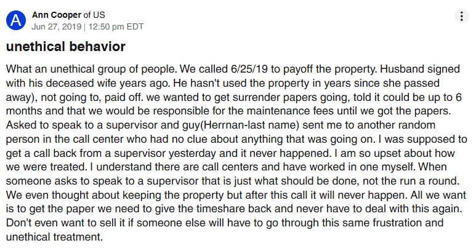Click the 12:50 pm EDT timestamp
Screen dimensions: 476x251
117,26
